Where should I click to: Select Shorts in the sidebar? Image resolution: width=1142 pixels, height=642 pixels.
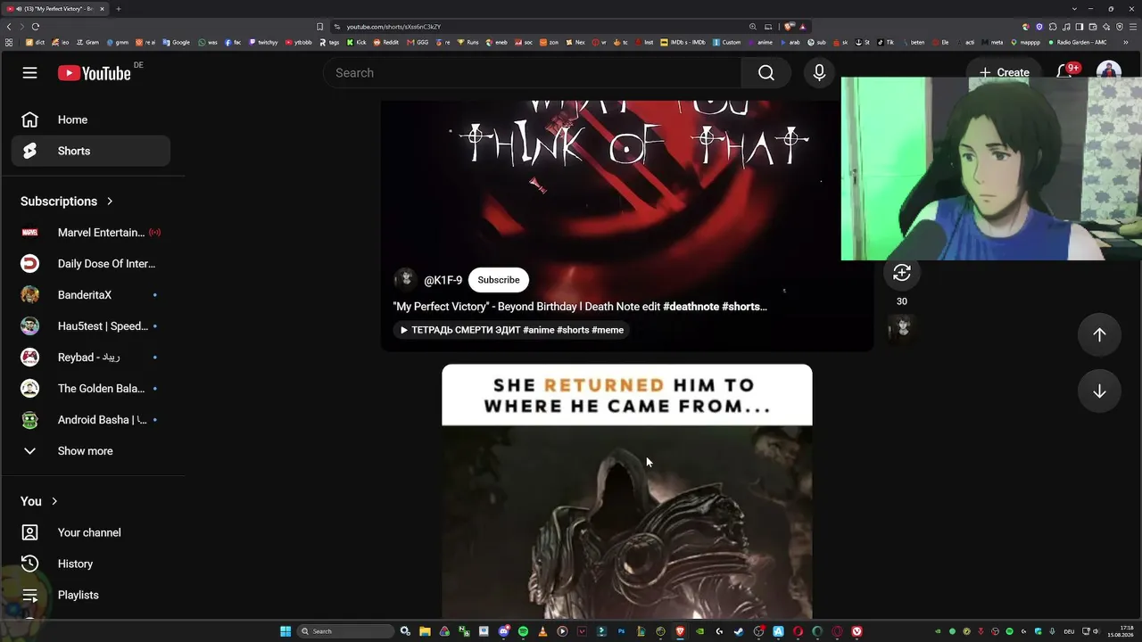coord(90,151)
